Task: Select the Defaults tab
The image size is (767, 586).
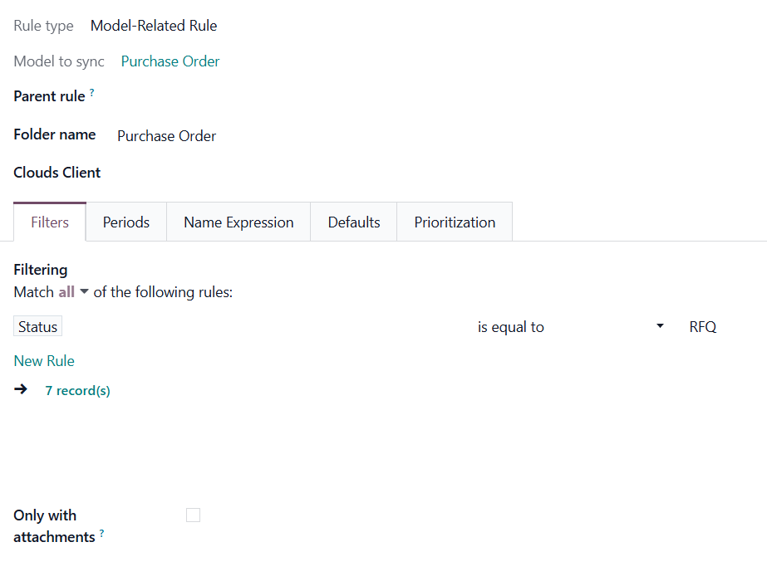Action: coord(354,222)
